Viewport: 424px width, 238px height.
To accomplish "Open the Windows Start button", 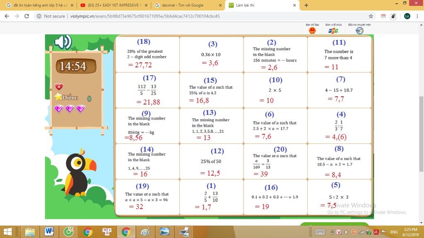I will [7, 232].
